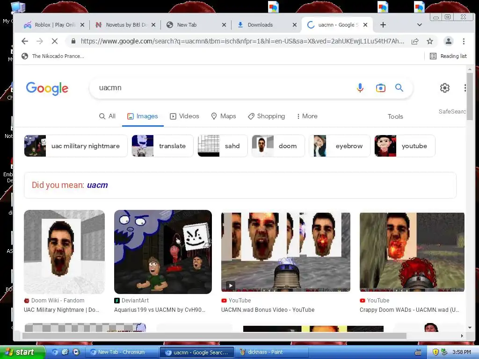
Task: Open the Chromium three-dot menu
Action: coord(464,41)
